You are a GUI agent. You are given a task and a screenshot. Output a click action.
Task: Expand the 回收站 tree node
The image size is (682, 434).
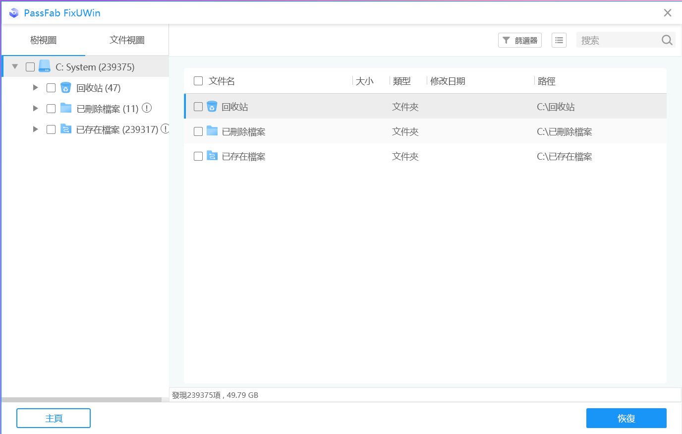tap(35, 87)
